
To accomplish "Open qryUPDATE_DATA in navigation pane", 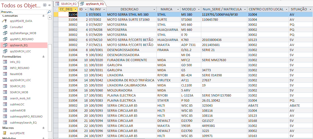I will (x=21, y=21).
